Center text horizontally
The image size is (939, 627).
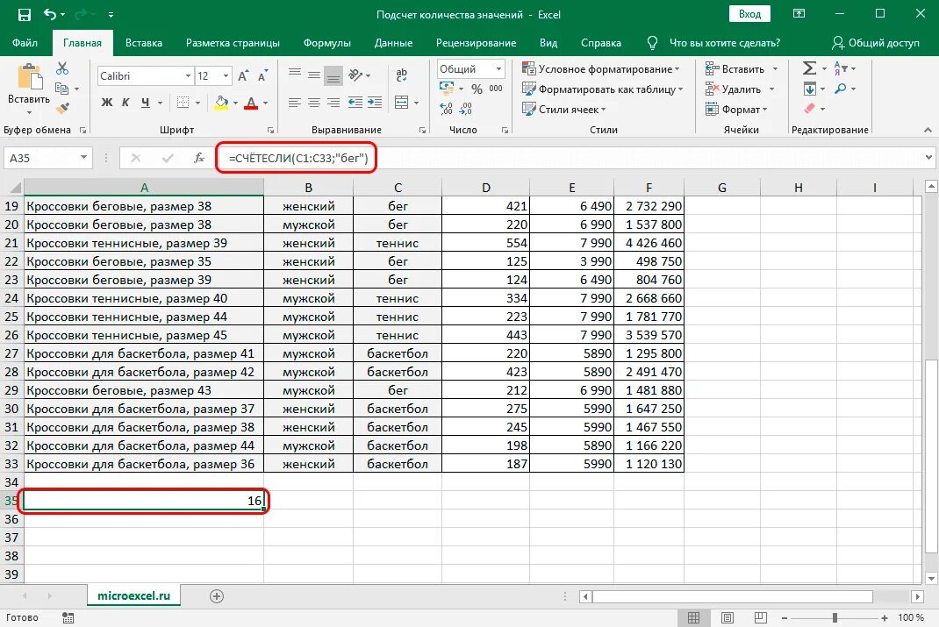click(x=314, y=103)
